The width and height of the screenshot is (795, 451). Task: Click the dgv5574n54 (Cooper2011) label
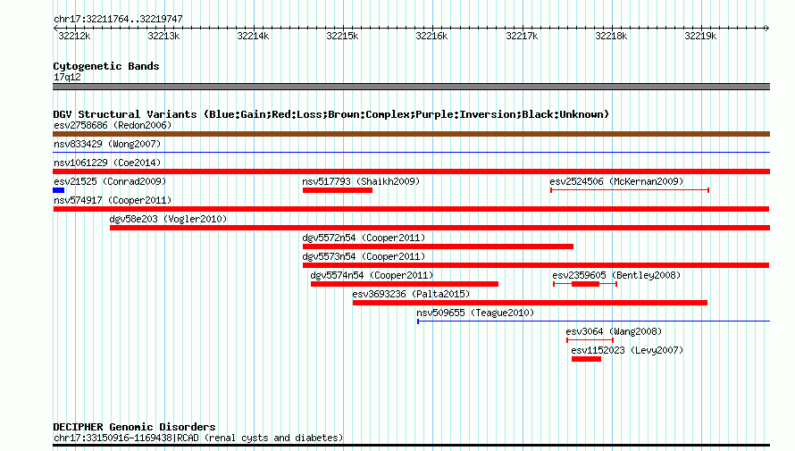[372, 275]
